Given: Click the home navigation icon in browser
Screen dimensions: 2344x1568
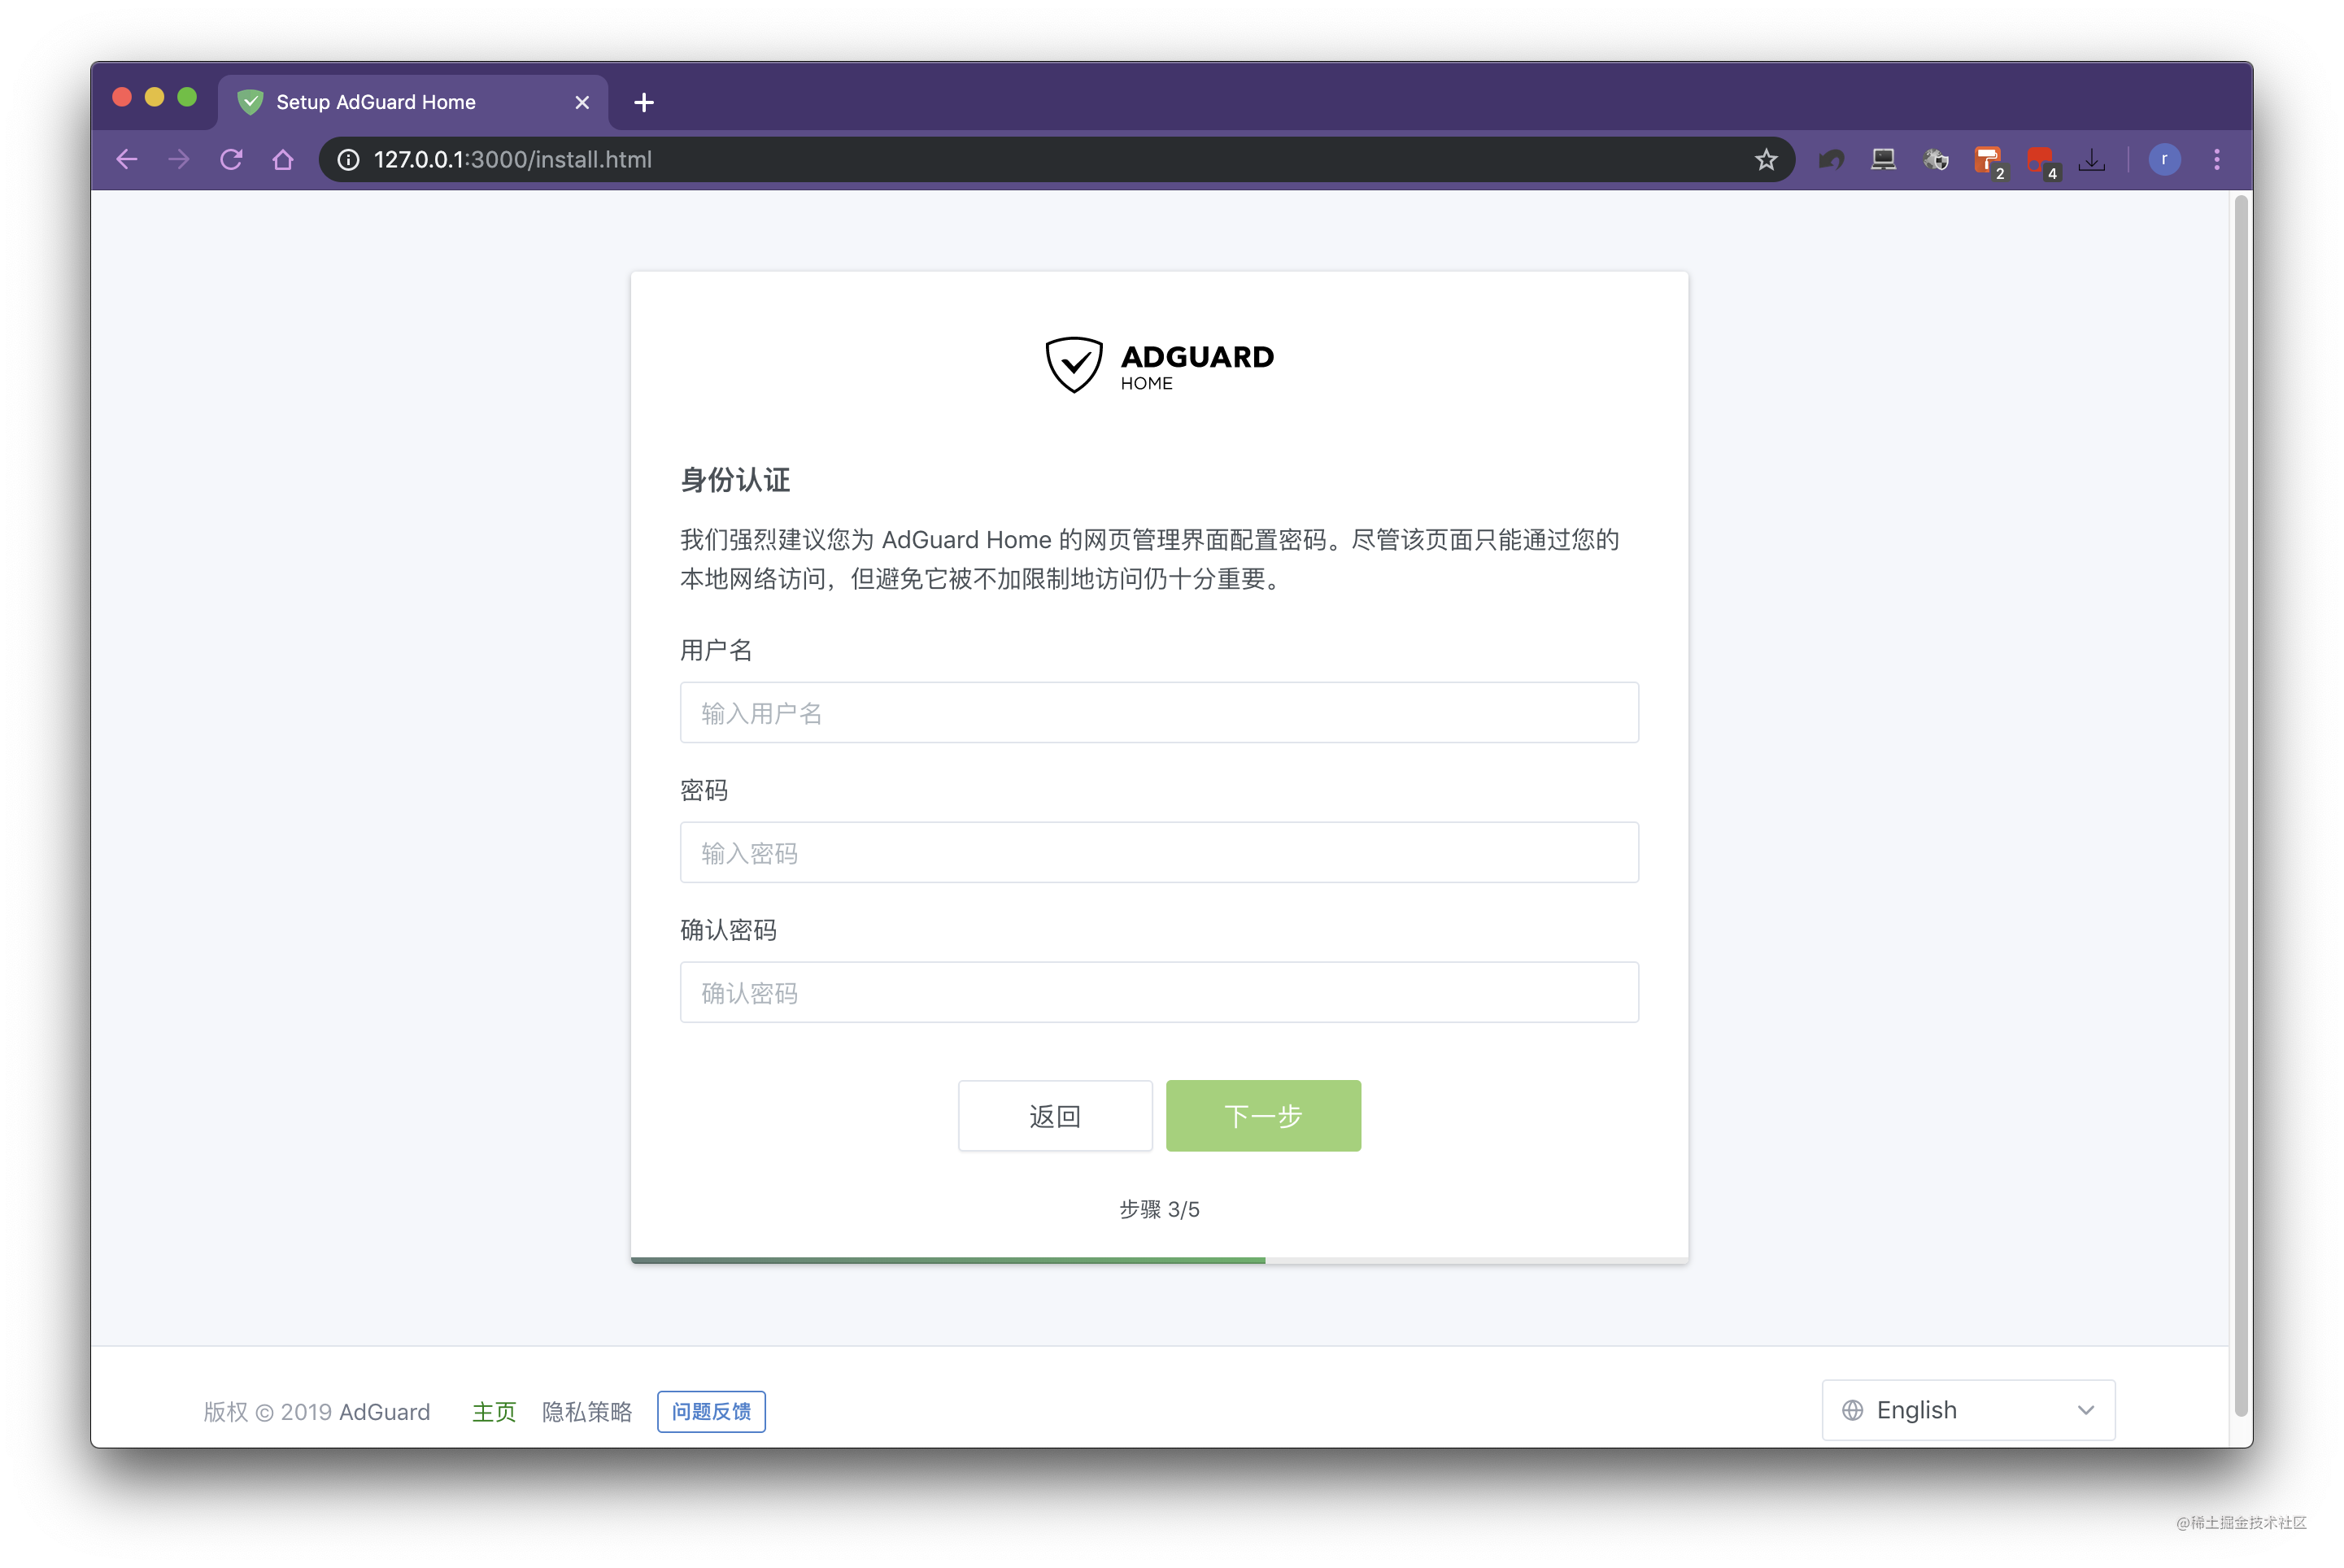Looking at the screenshot, I should 285,159.
